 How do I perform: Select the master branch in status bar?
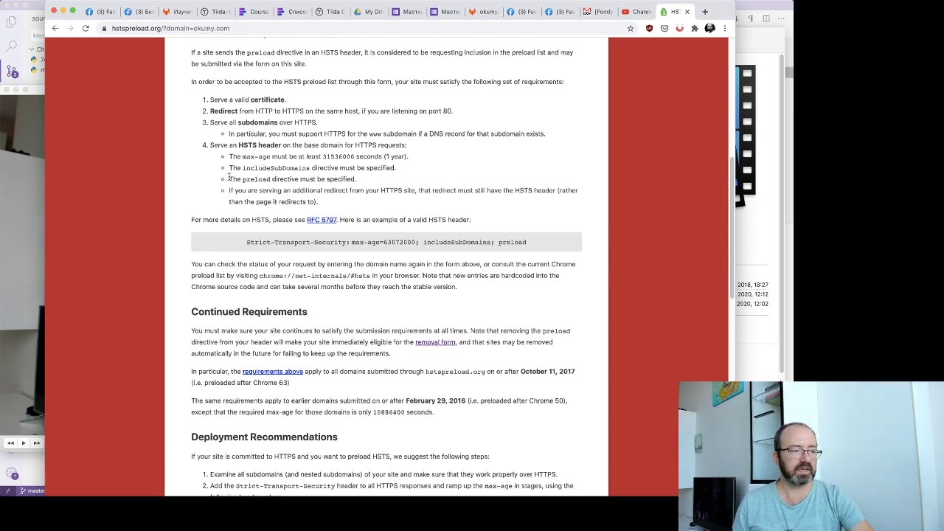click(x=32, y=491)
